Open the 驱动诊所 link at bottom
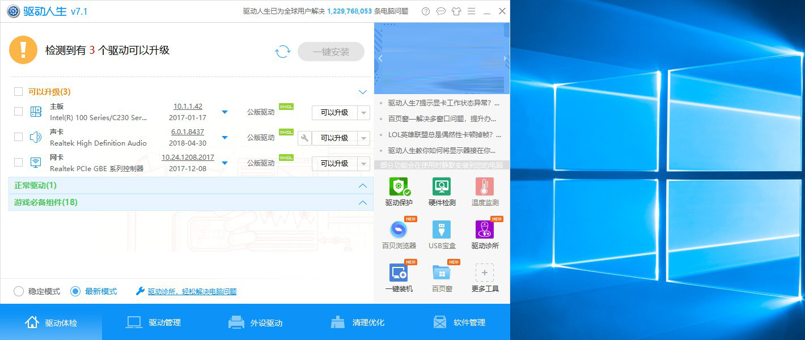Screen dimensions: 805x340 [x=192, y=291]
